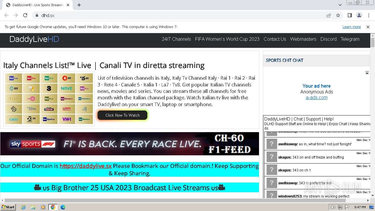
Task: Dismiss the Chrome update notification bar
Action: click(368, 27)
